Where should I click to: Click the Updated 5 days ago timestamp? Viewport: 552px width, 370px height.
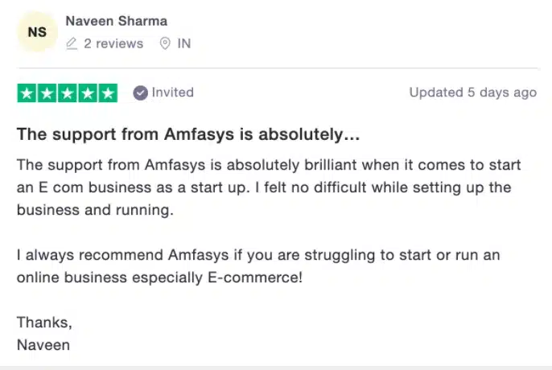pyautogui.click(x=473, y=92)
